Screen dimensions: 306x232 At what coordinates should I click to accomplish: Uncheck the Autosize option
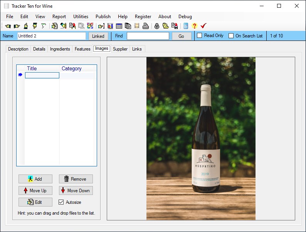[61, 202]
